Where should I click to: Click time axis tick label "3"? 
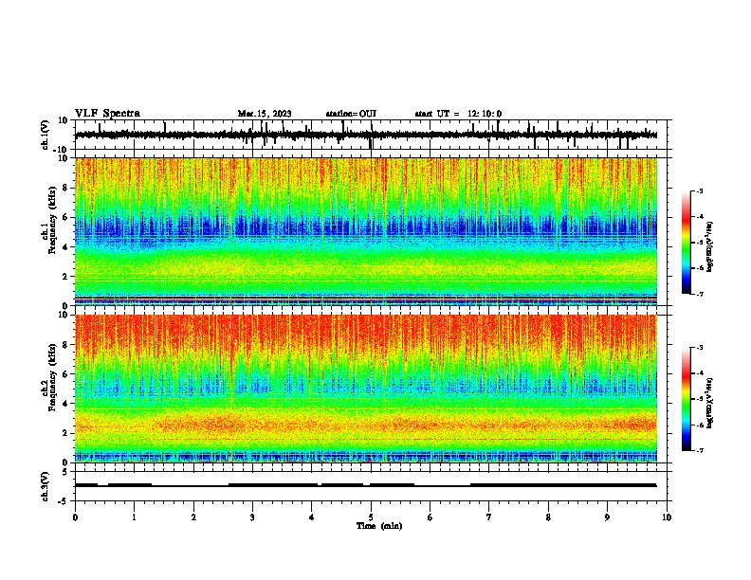pos(252,517)
